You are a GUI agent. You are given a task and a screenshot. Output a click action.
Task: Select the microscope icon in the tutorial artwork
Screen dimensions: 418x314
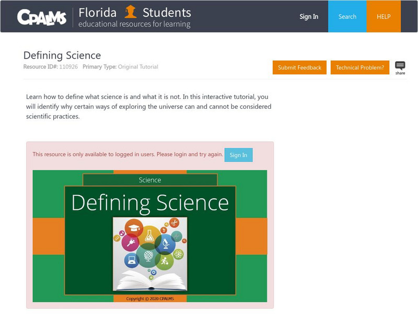pyautogui.click(x=165, y=243)
